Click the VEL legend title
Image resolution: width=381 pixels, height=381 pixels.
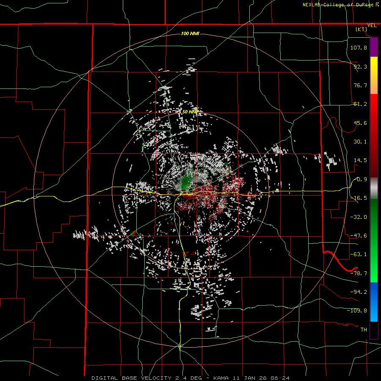372,25
